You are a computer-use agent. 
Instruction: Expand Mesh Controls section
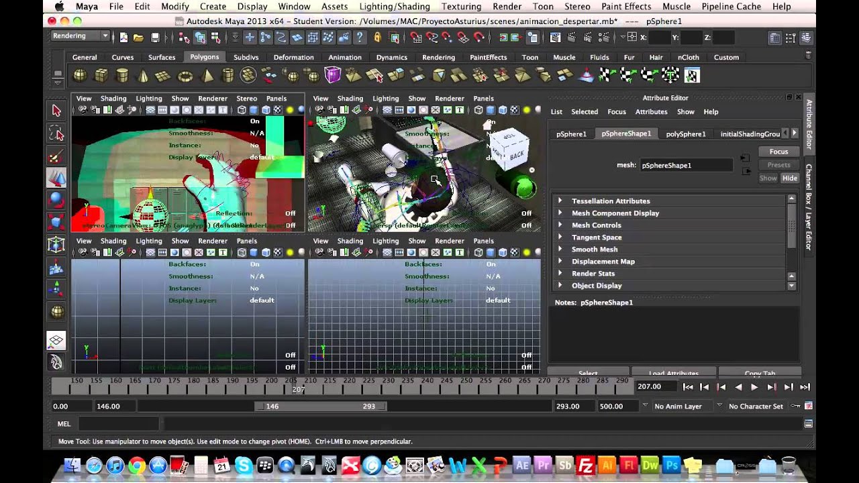[560, 225]
